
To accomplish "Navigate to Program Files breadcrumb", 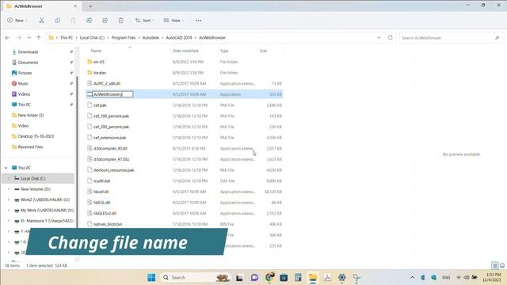I will [x=124, y=38].
